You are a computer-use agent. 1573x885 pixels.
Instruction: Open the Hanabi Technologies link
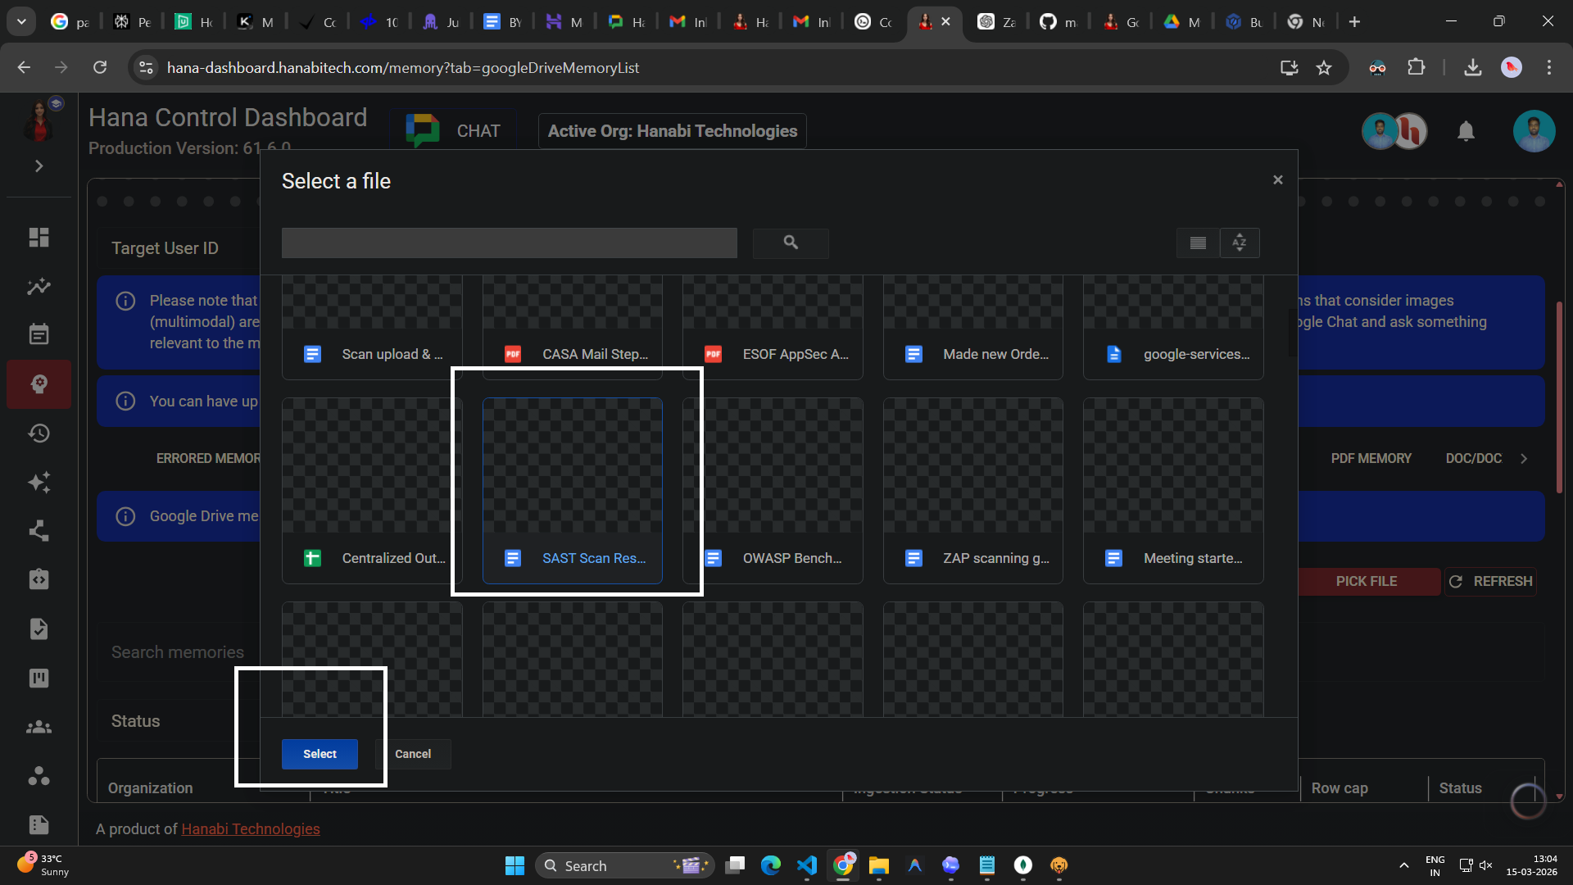[250, 828]
